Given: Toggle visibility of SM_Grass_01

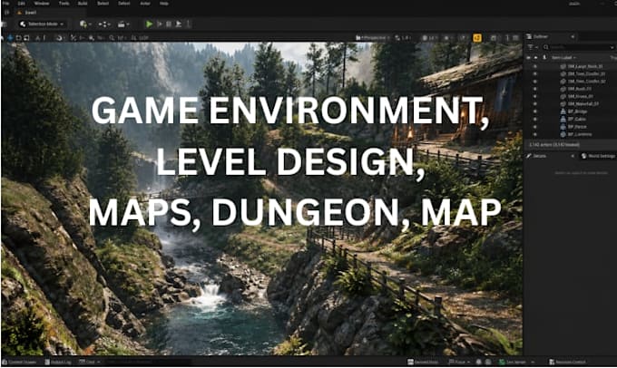Looking at the screenshot, I should point(534,96).
